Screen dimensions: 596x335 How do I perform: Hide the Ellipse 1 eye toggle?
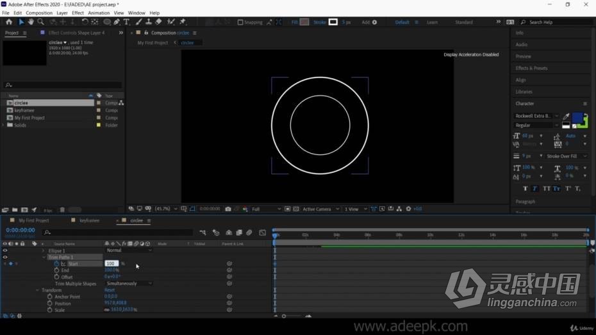tap(5, 250)
